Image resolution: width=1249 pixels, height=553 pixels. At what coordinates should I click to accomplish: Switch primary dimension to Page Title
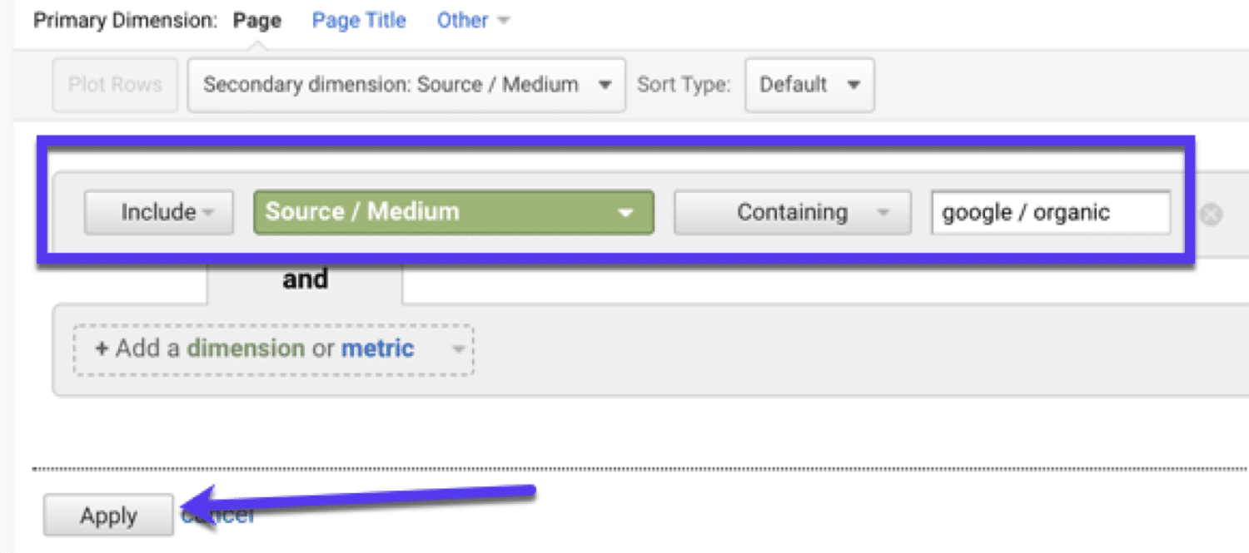pos(358,20)
